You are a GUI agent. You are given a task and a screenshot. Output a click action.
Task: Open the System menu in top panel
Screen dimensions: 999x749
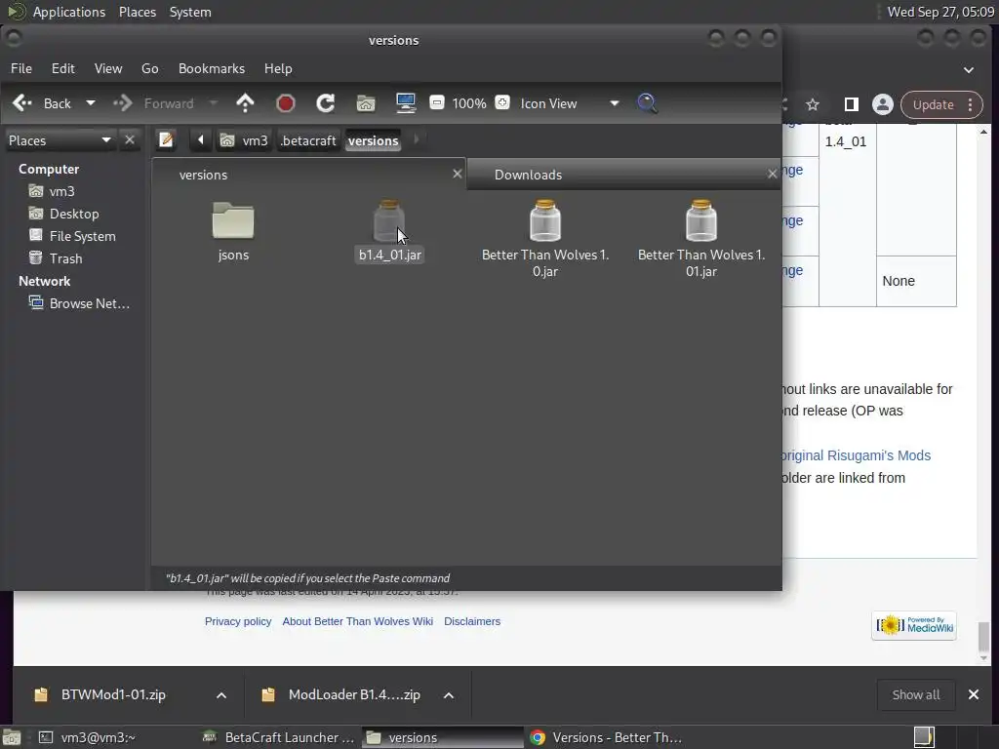pyautogui.click(x=190, y=12)
